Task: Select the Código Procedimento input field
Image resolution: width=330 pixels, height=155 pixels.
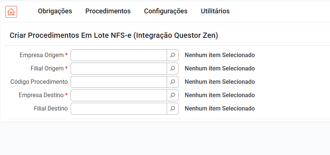Action: point(119,82)
